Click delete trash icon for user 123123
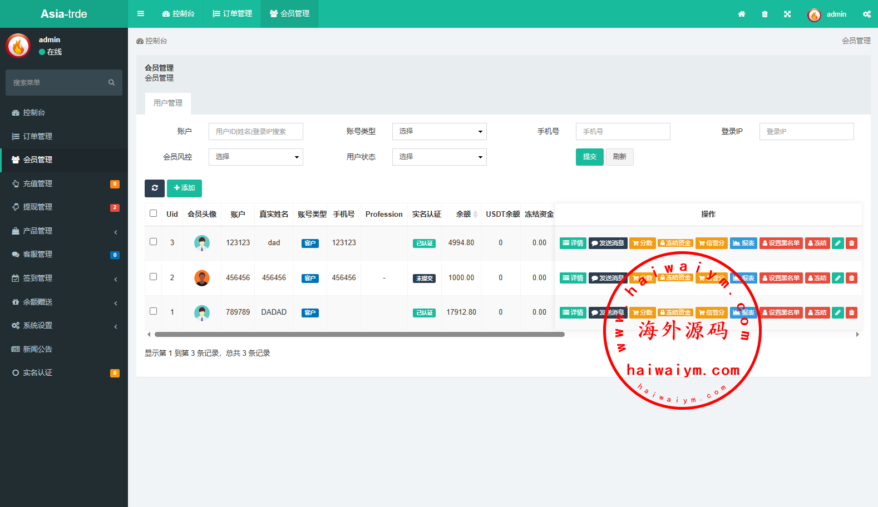This screenshot has width=878, height=507. coord(851,243)
